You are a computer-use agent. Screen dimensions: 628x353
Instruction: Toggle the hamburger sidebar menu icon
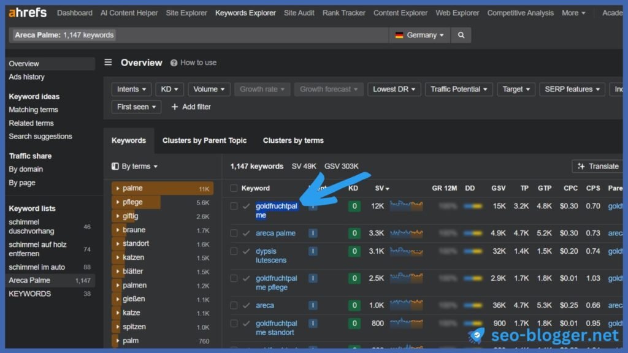pyautogui.click(x=108, y=63)
